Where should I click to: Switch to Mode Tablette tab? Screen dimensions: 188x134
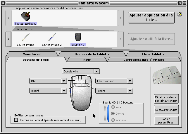[x=153, y=54]
